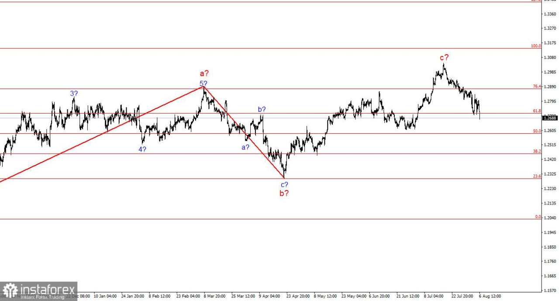Click the '8 Jul 04:00' time axis label
559x301 pixels.
click(434, 296)
